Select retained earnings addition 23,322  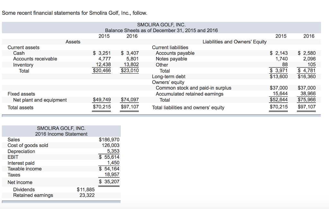point(87,195)
